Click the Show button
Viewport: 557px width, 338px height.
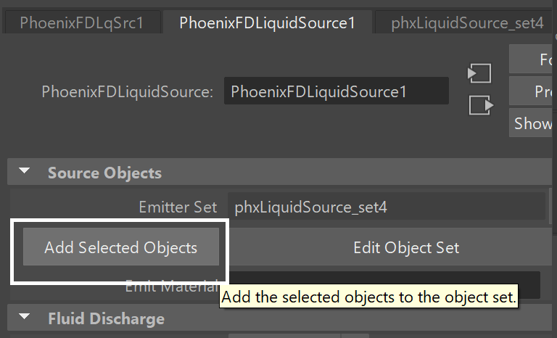click(530, 123)
